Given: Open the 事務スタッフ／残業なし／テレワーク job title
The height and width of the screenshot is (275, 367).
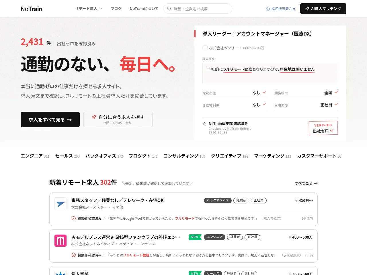Looking at the screenshot, I should click(118, 200).
